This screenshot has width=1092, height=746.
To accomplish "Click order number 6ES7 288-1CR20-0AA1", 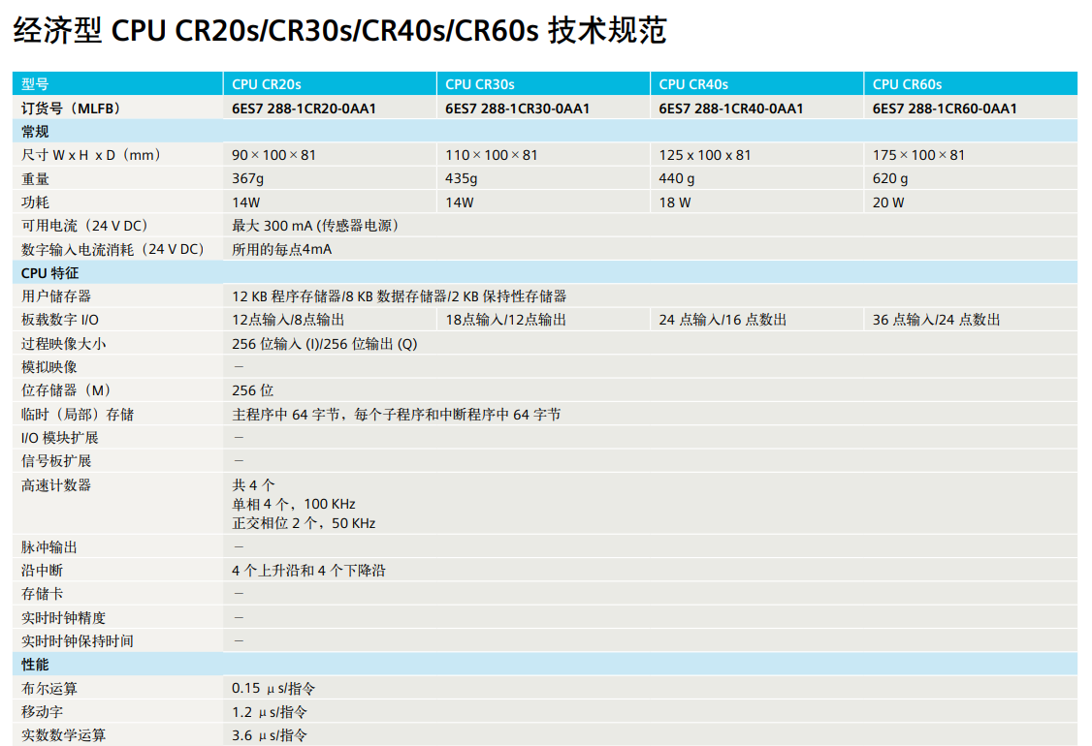I will click(304, 109).
